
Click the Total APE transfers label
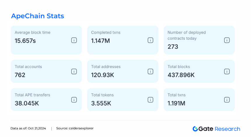32,95
